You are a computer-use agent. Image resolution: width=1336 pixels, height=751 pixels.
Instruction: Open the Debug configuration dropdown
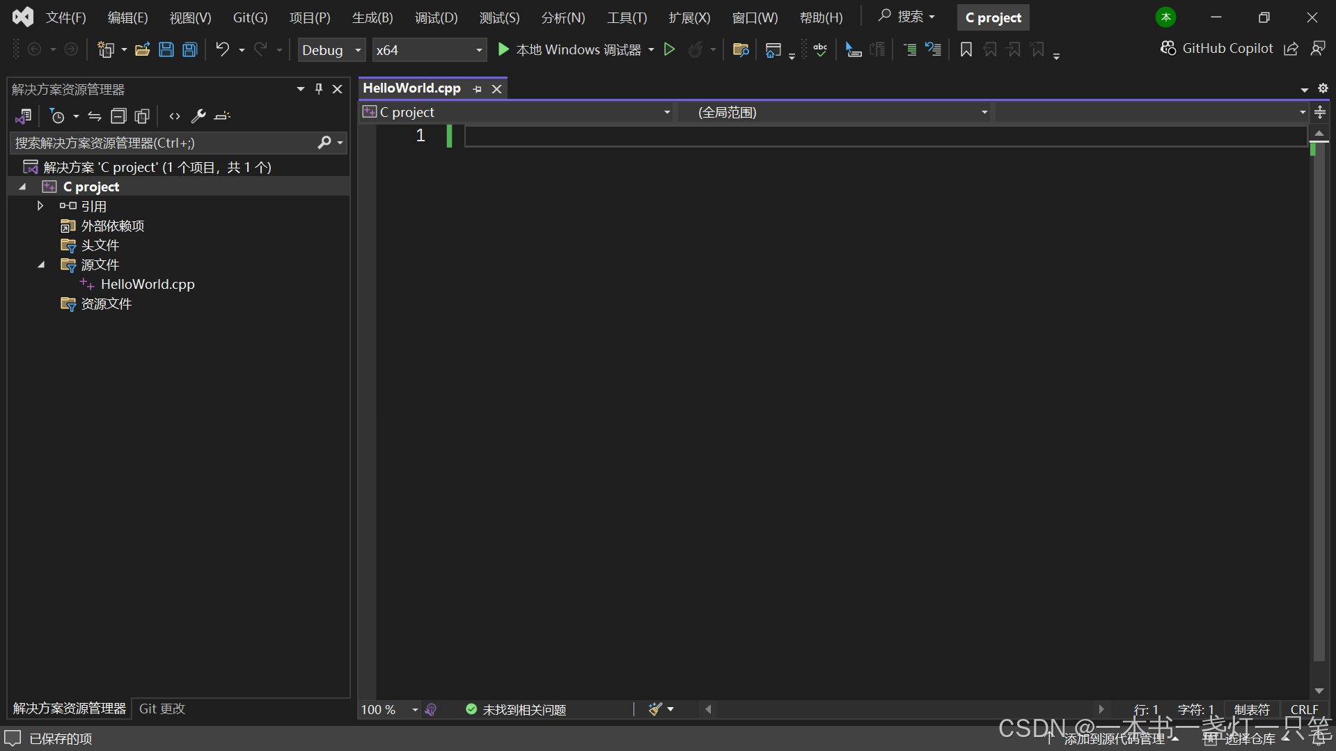tap(331, 50)
